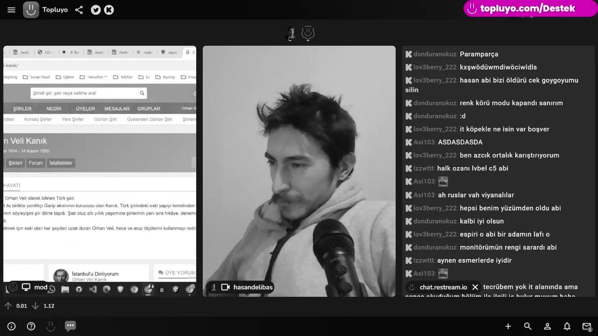This screenshot has width=598, height=336.
Task: Click the camera icon beside hasandelibas
Action: click(x=225, y=287)
